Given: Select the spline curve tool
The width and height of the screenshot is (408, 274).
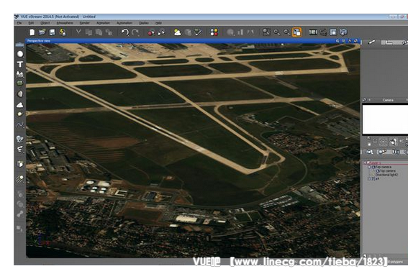Looking at the screenshot, I should (x=19, y=125).
